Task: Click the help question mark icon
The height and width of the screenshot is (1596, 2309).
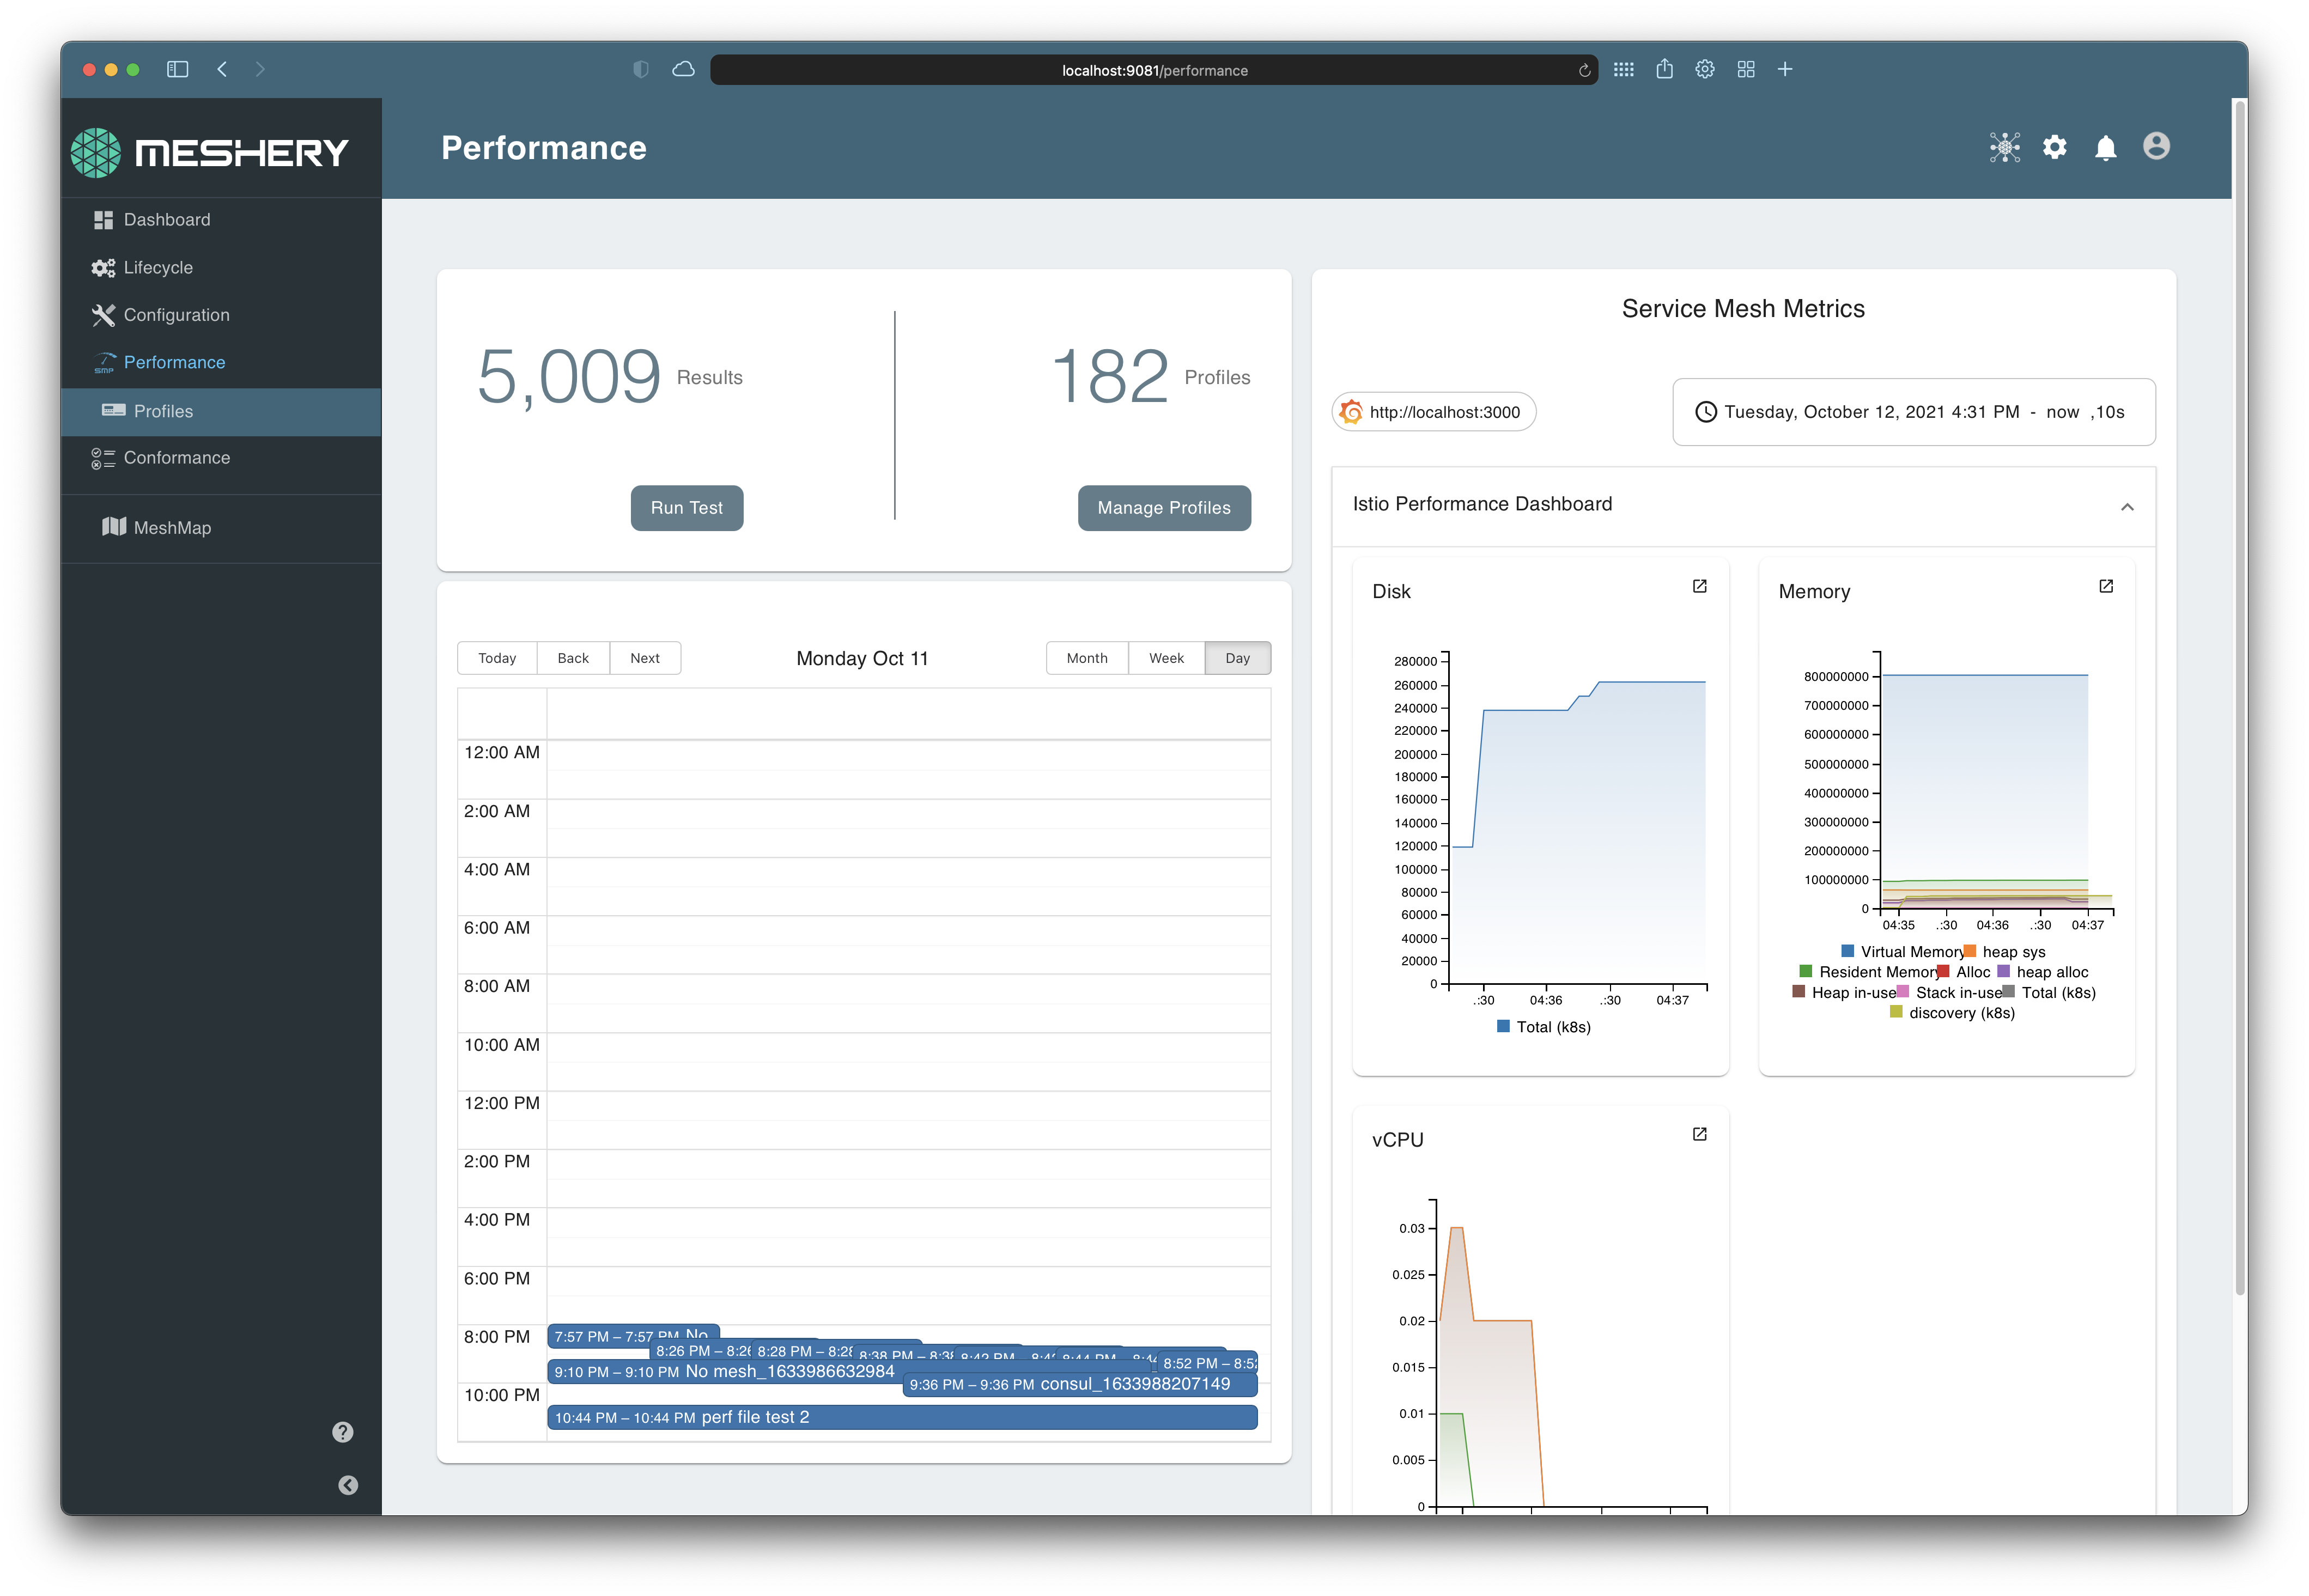Action: tap(343, 1432)
